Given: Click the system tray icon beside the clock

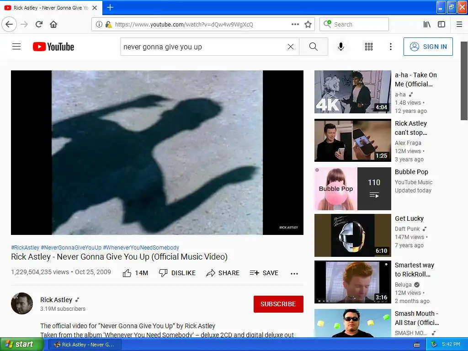Looking at the screenshot, I should click(434, 345).
